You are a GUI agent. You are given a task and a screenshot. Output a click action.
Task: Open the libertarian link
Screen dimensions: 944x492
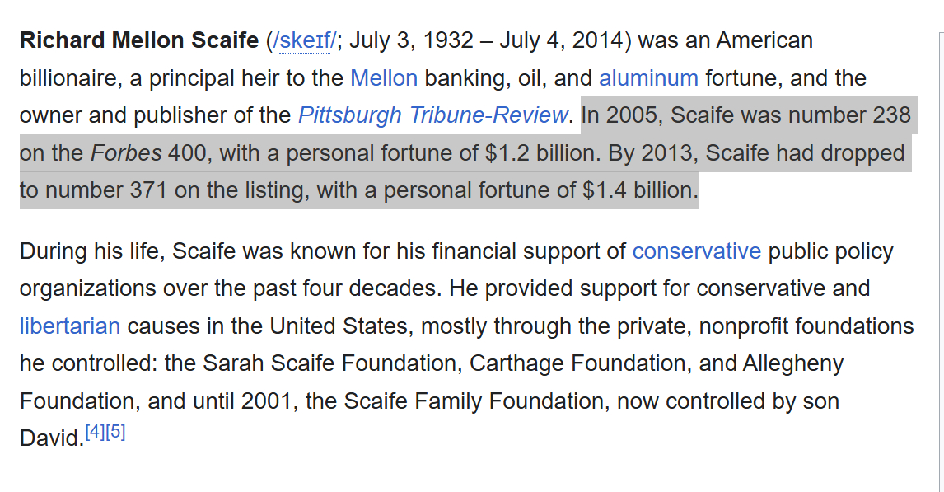pos(70,326)
